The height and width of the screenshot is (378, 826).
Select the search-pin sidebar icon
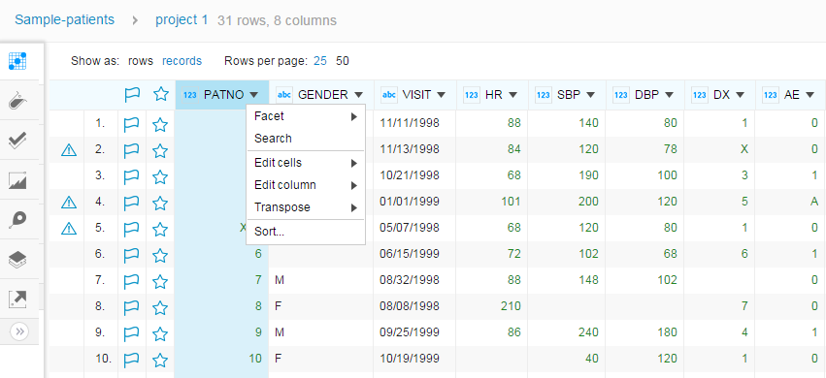17,219
